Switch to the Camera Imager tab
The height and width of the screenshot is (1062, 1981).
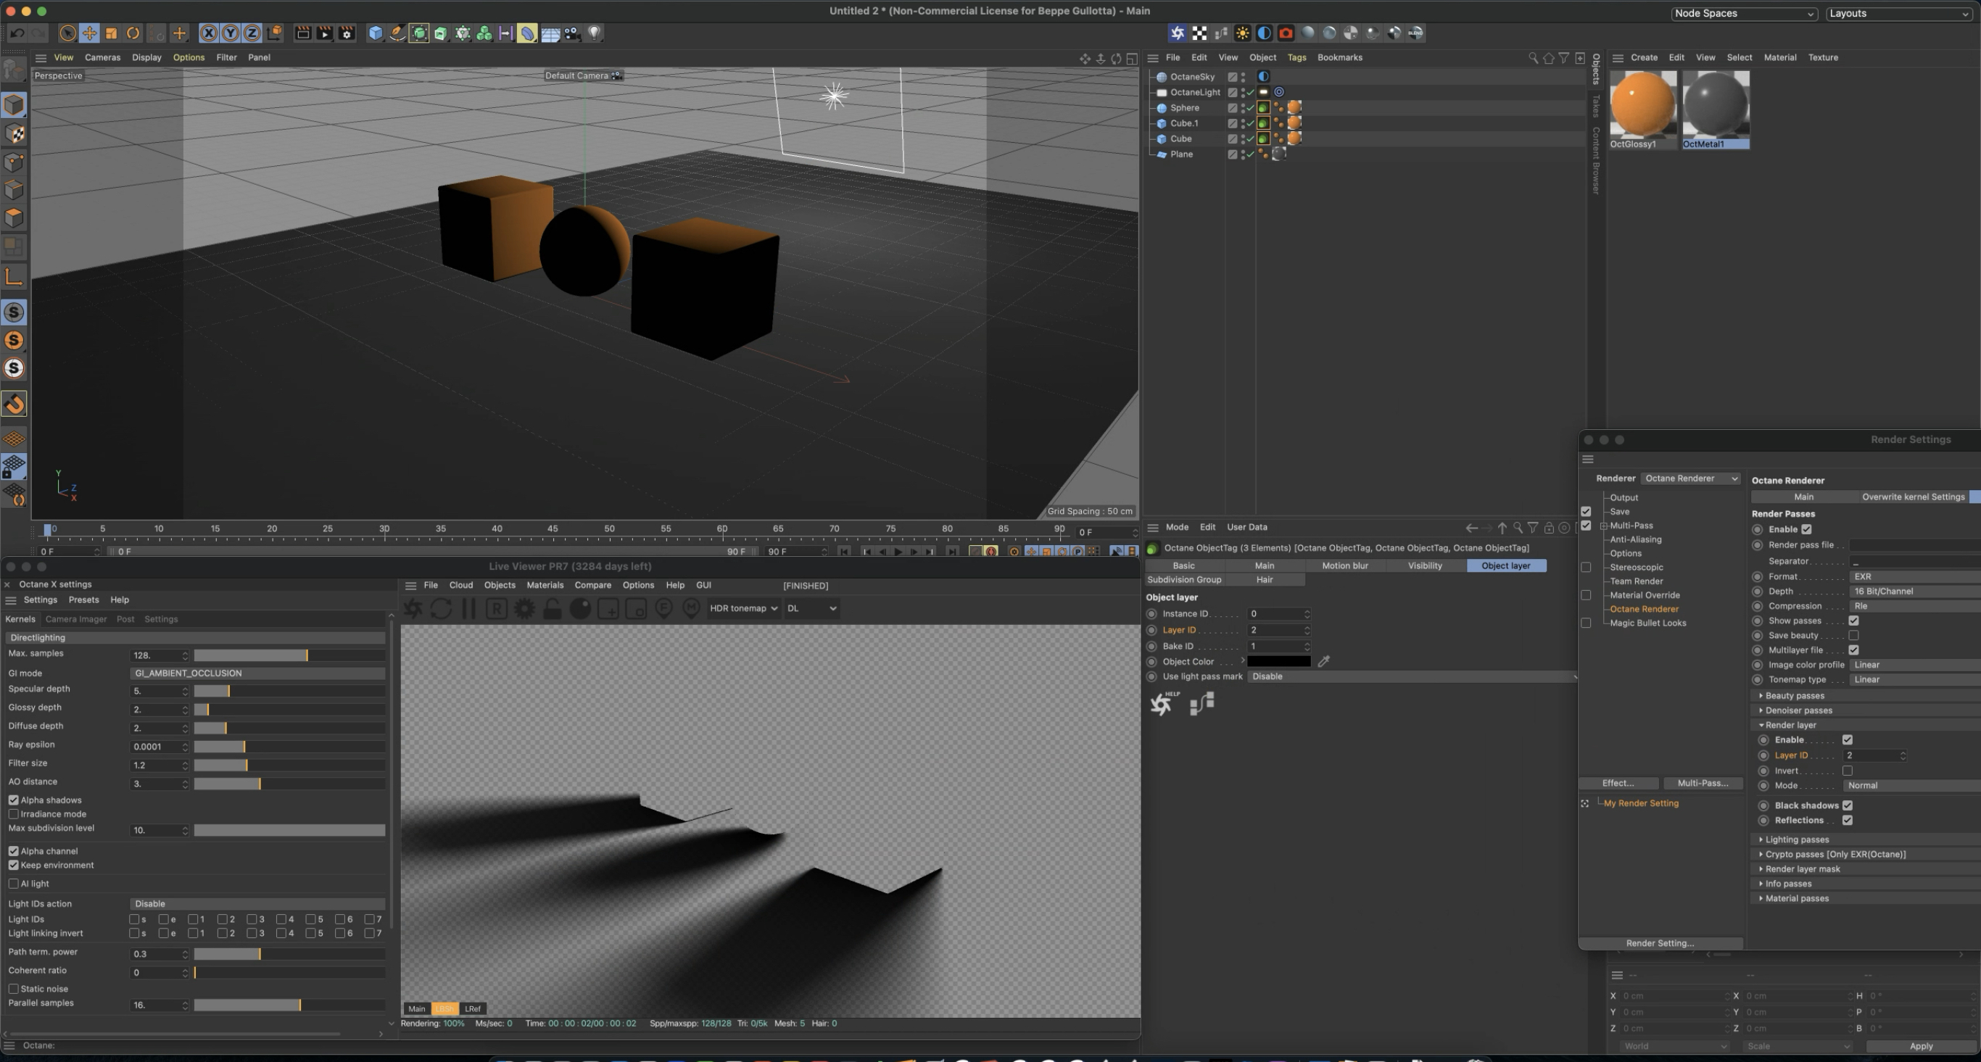coord(75,619)
